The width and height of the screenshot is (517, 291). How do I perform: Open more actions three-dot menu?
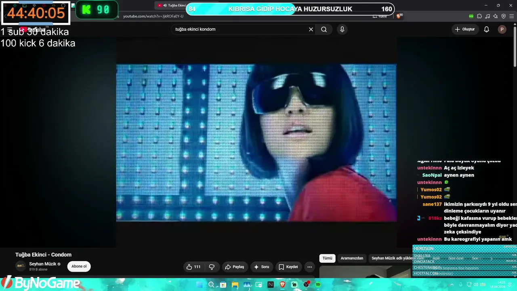(309, 267)
